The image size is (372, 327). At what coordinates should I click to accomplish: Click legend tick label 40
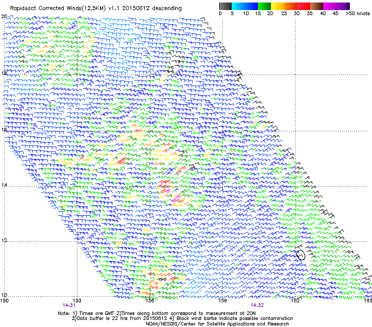click(x=323, y=14)
